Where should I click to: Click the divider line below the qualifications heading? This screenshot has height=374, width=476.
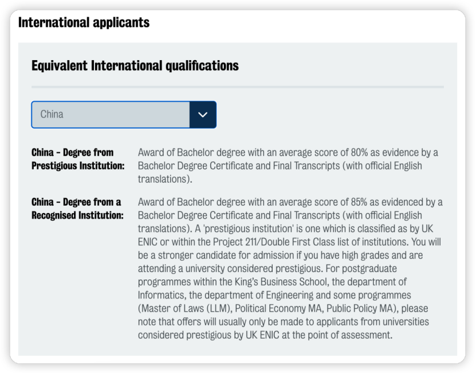pyautogui.click(x=237, y=87)
